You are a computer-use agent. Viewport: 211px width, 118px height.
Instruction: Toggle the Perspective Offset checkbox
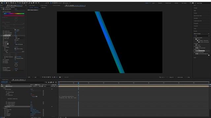[x=15, y=58]
